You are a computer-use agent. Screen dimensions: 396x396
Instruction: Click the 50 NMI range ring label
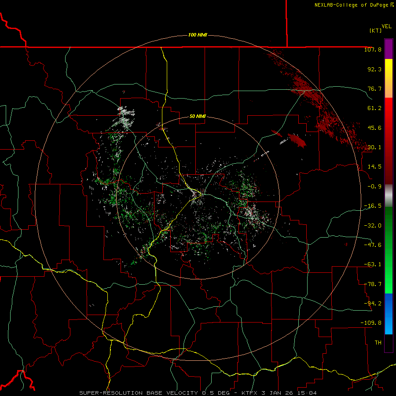coord(198,117)
